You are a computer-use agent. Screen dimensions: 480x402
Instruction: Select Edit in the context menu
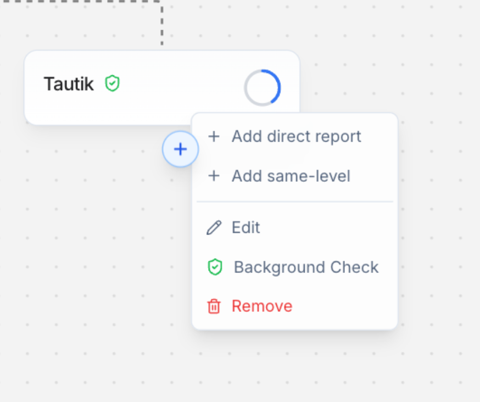pyautogui.click(x=295, y=227)
